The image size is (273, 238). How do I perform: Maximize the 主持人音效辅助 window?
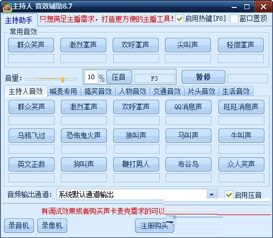point(247,7)
